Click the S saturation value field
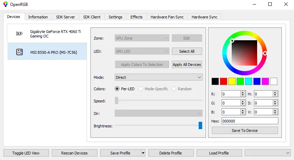 [x=263, y=103]
